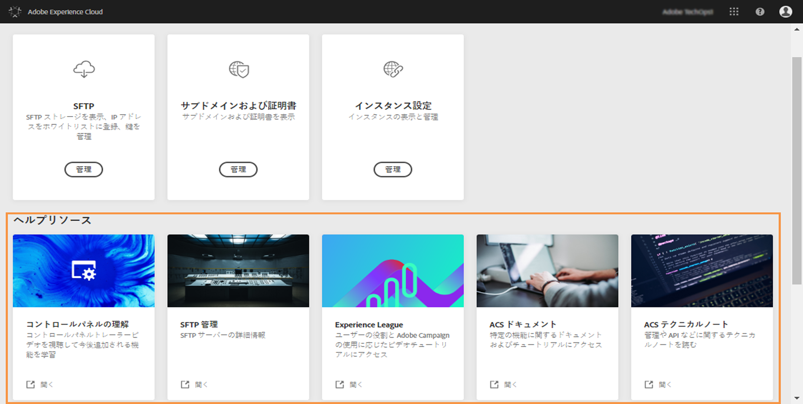This screenshot has height=404, width=803.
Task: Click the SFTP card title
Action: pos(84,106)
